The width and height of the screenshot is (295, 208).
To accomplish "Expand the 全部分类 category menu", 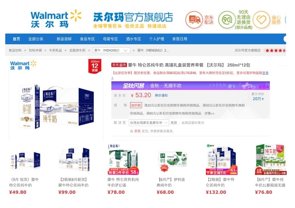I will click(38, 39).
